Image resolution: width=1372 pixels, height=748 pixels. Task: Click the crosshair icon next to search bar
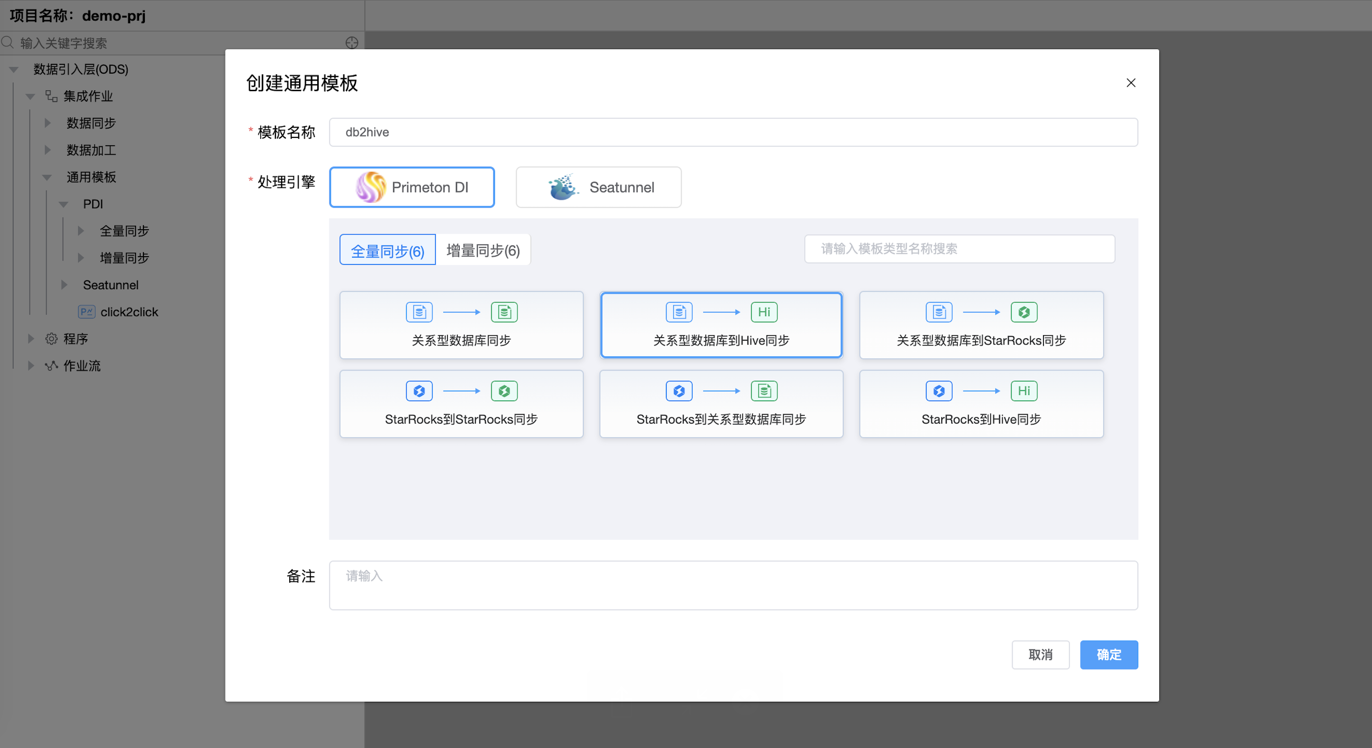coord(352,43)
